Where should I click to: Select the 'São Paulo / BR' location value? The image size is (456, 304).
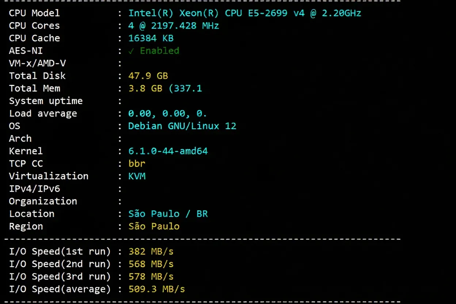pyautogui.click(x=168, y=214)
